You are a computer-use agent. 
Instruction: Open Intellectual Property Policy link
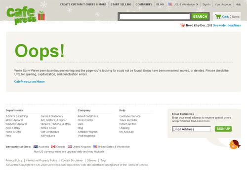[x=41, y=160]
